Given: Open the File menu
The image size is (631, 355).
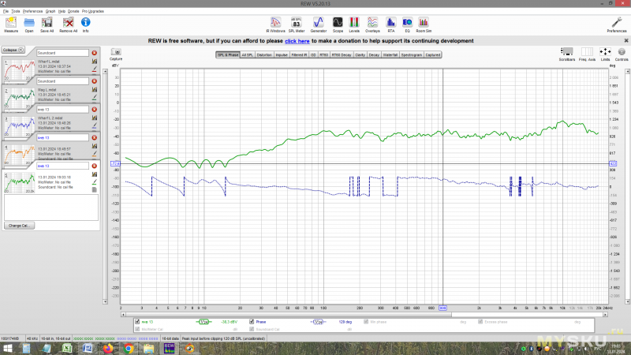Looking at the screenshot, I should coord(6,11).
